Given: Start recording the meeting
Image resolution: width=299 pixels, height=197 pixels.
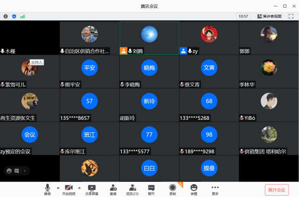Looking at the screenshot, I should tap(172, 190).
